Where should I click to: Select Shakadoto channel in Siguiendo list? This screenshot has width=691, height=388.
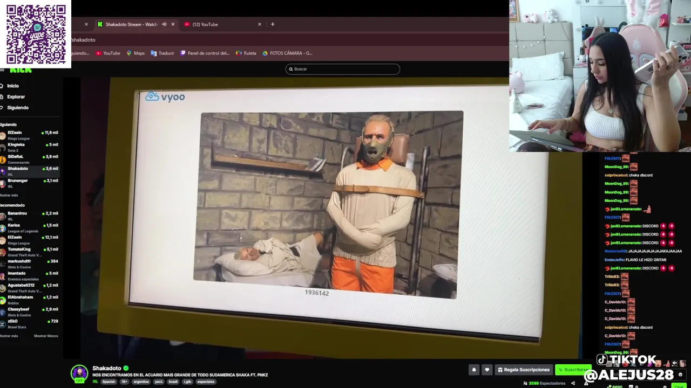click(29, 171)
